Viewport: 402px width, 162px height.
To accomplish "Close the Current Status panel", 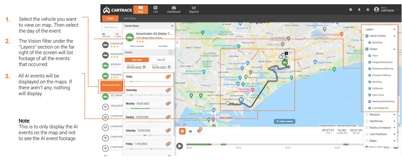I will pos(172,26).
